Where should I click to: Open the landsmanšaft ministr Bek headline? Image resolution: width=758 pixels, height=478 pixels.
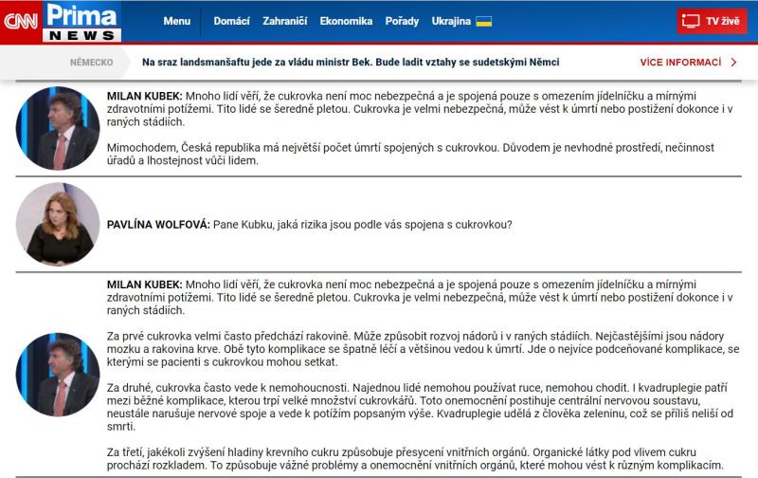[x=351, y=62]
